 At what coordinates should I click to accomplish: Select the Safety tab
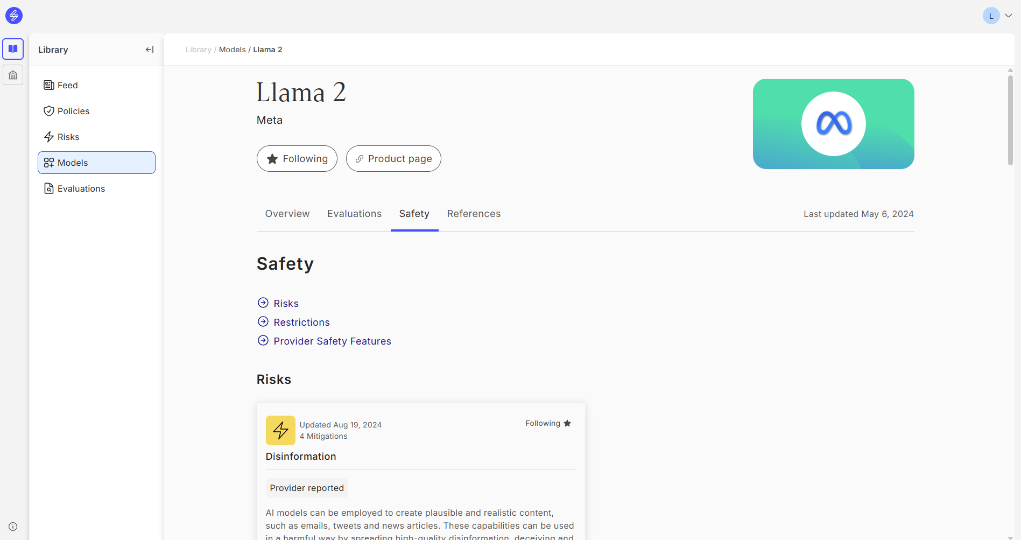(414, 214)
